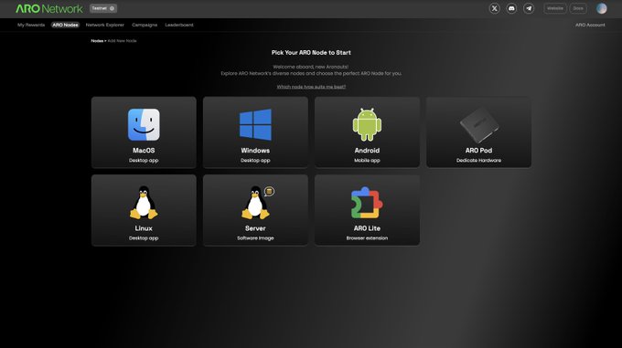Image resolution: width=622 pixels, height=348 pixels.
Task: Open the Network Explorer tab
Action: (104, 25)
